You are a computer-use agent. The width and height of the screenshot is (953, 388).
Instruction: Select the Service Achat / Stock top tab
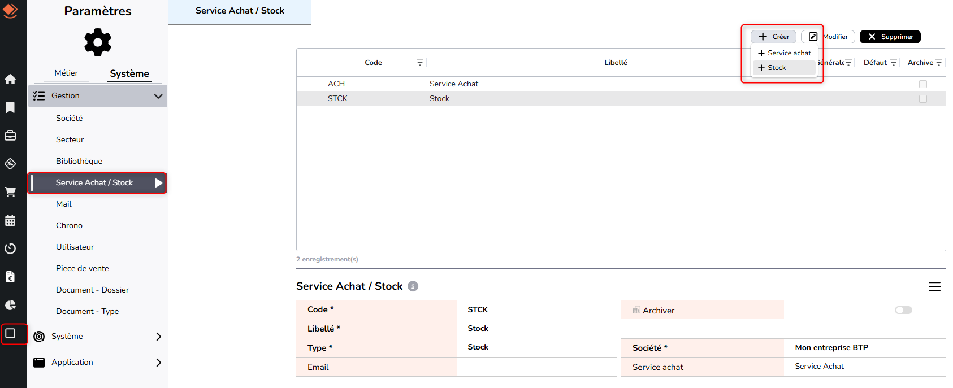240,11
